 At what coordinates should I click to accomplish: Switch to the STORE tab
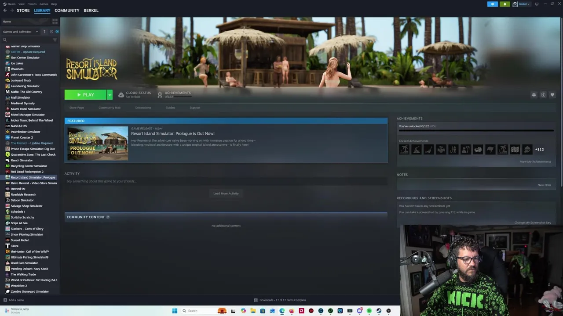pos(23,11)
